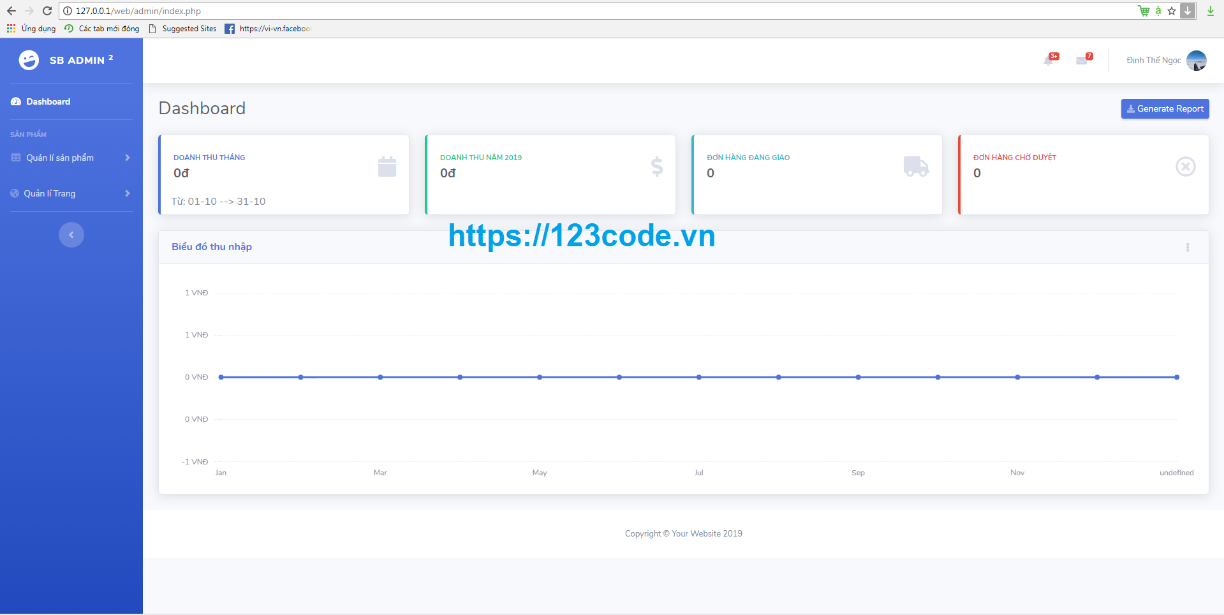Screen dimensions: 1224x615
Task: Toggle the Quản lí Trang submenu
Action: [50, 193]
